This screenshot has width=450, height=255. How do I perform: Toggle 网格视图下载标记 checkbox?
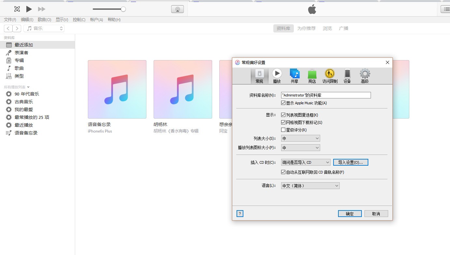pyautogui.click(x=283, y=122)
